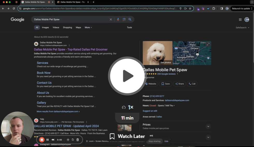This screenshot has height=147, width=254.
Task: Open the Top-Rated Dallas Pet Groomer result
Action: [x=71, y=50]
